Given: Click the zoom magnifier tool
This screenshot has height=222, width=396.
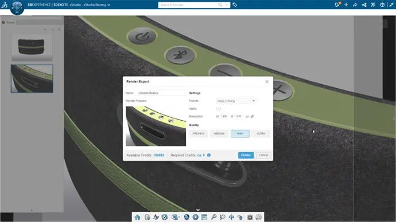Looking at the screenshot, I should click(x=213, y=217).
